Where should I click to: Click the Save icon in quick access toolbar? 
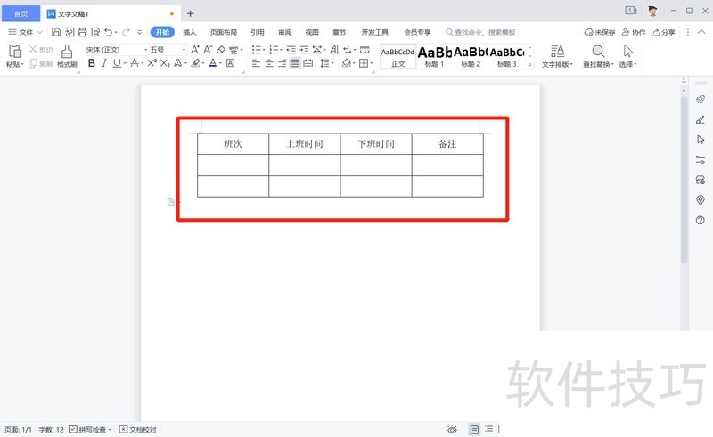[x=56, y=32]
